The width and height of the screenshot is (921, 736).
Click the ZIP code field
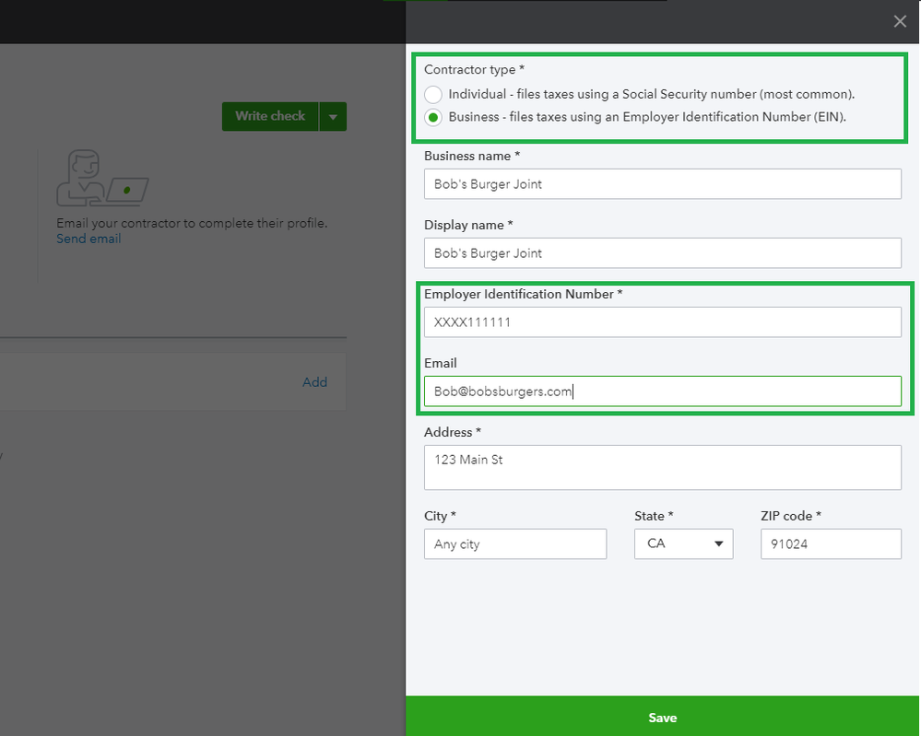830,543
